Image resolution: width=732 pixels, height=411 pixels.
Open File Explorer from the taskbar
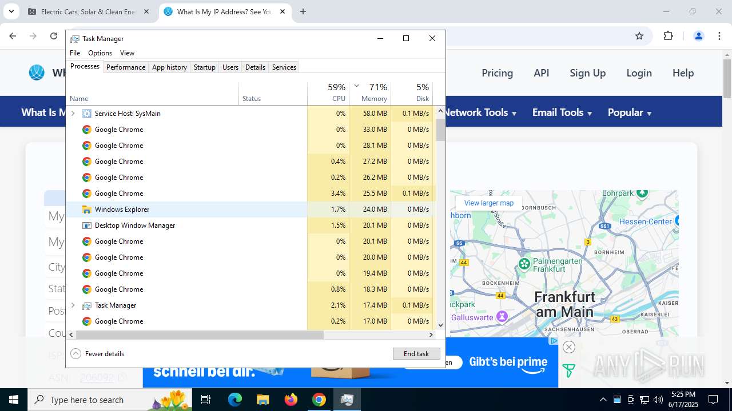pyautogui.click(x=262, y=400)
